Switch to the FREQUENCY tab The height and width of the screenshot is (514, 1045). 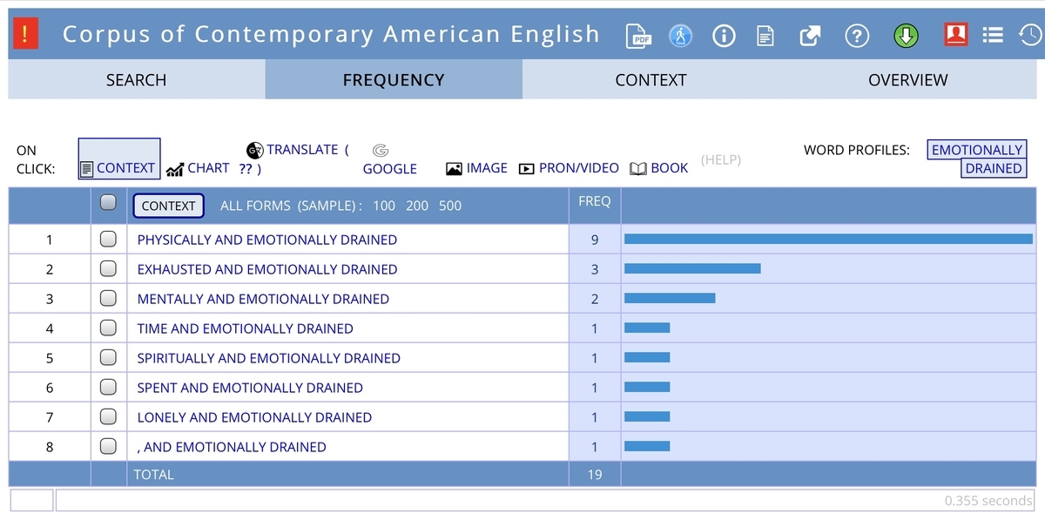click(394, 79)
